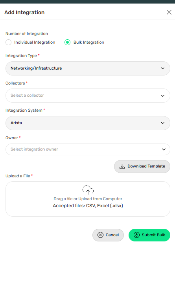Click the circled arrow icon on Submit Bulk

[136, 235]
